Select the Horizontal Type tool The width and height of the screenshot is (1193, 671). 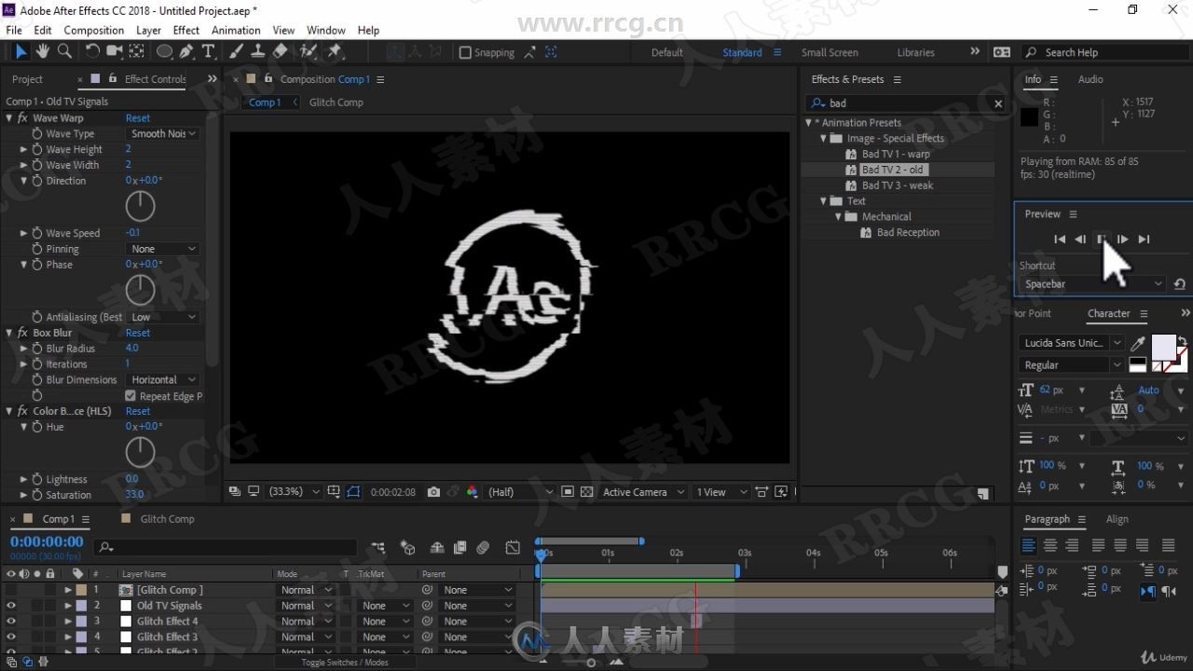[208, 52]
